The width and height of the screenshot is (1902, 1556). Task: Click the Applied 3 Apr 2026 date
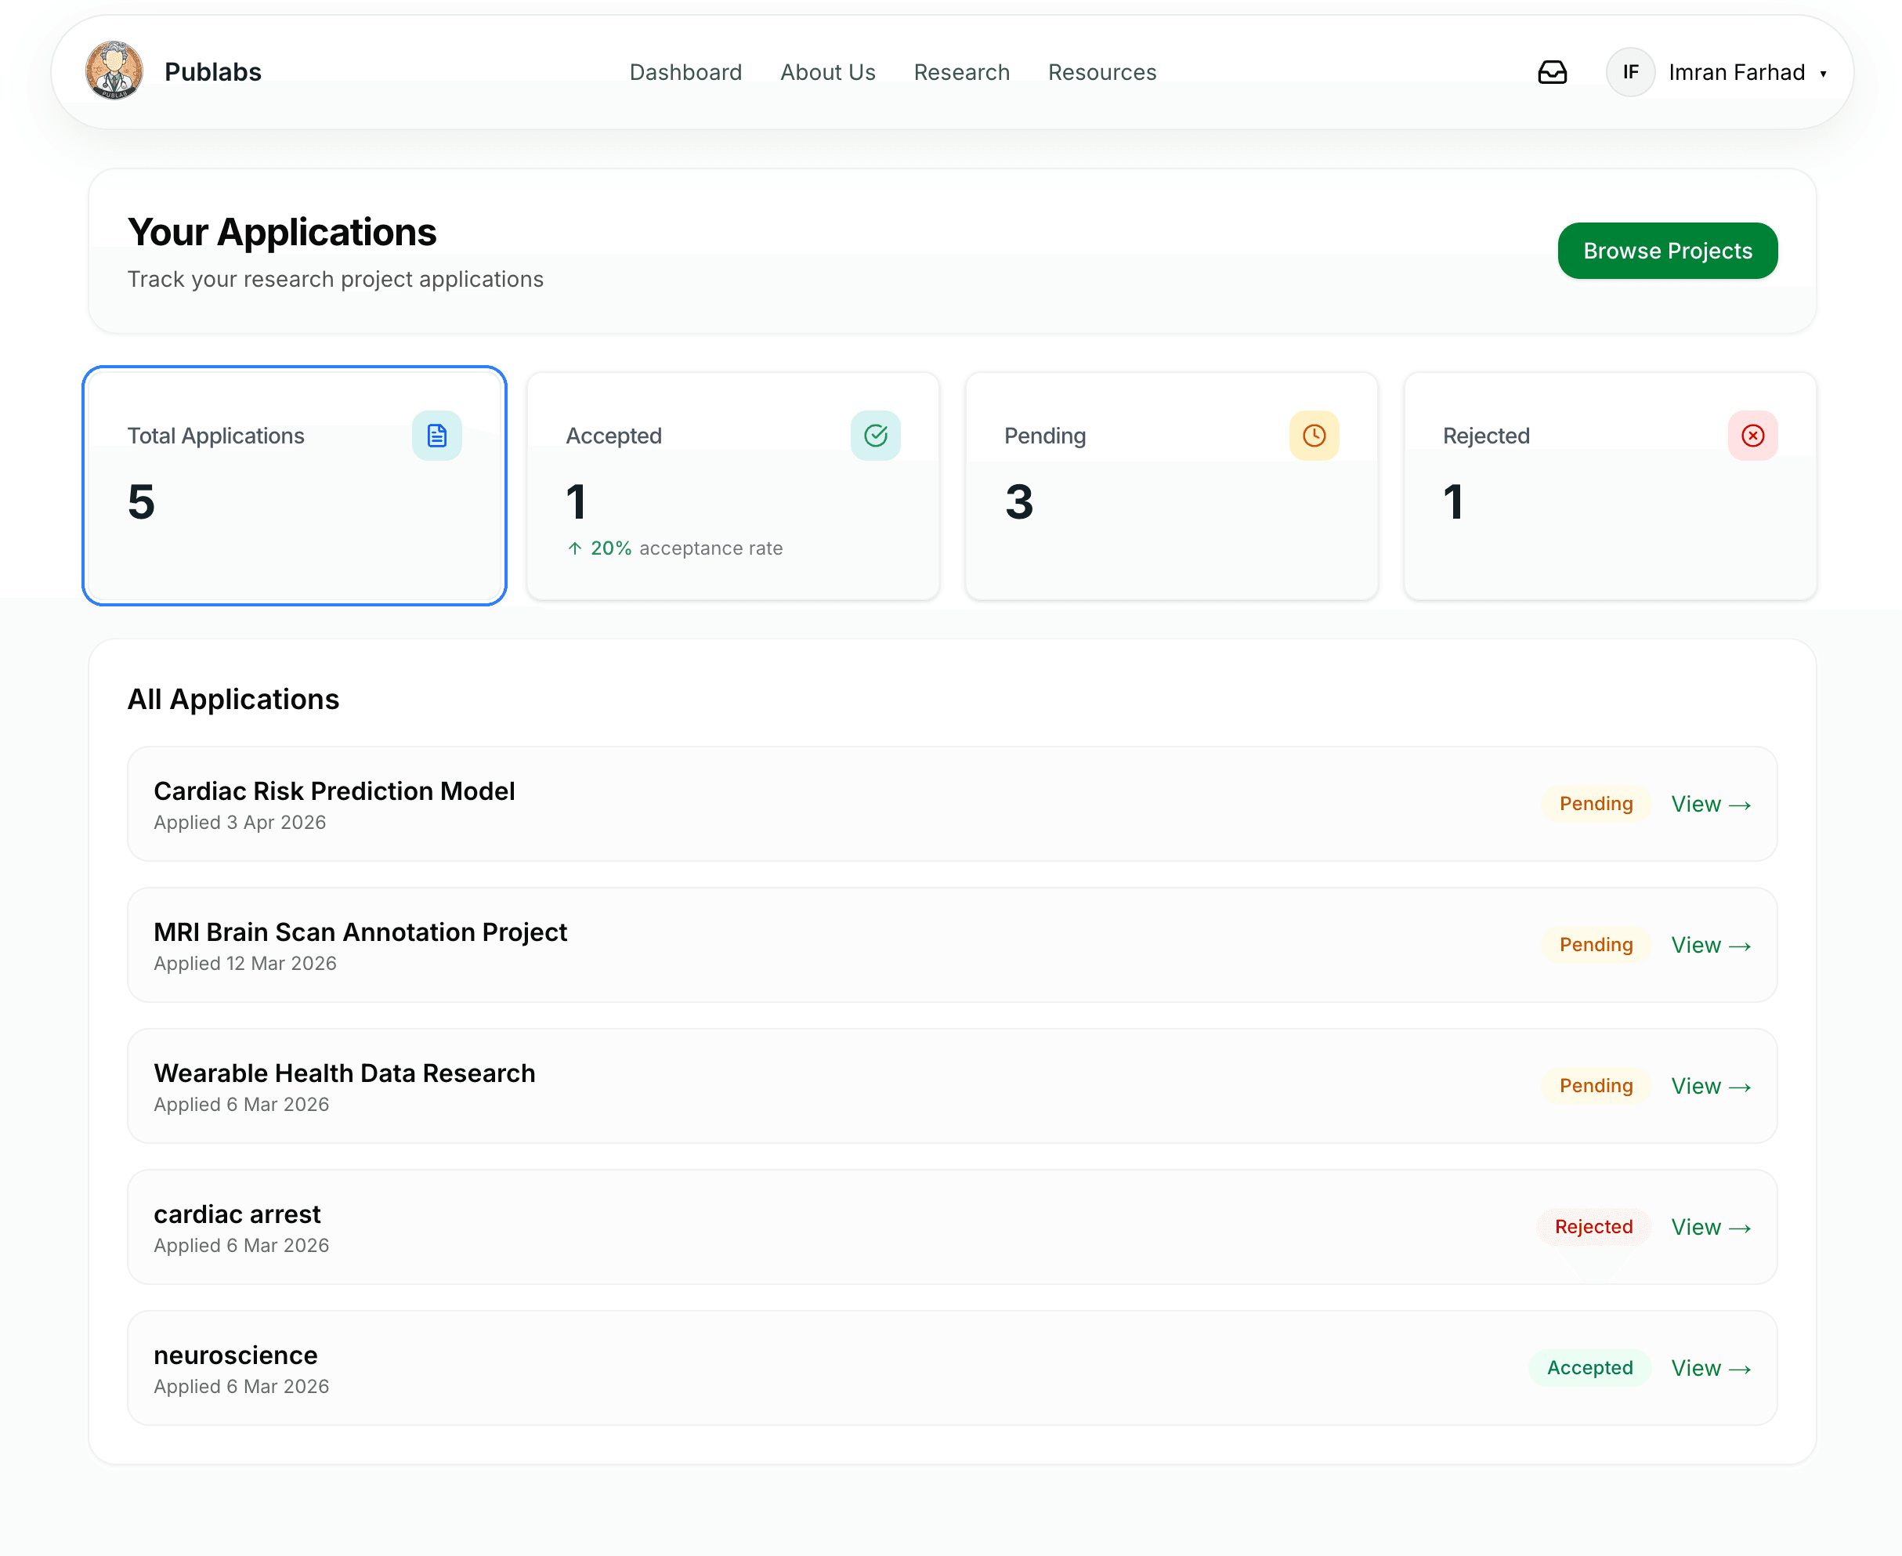coord(240,823)
